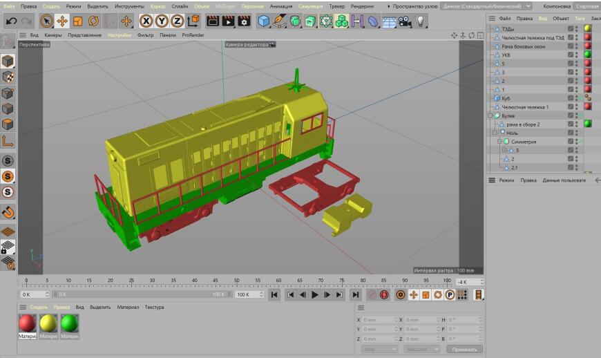Open the Пространство узлов dropdown
The image size is (601, 358).
click(485, 6)
